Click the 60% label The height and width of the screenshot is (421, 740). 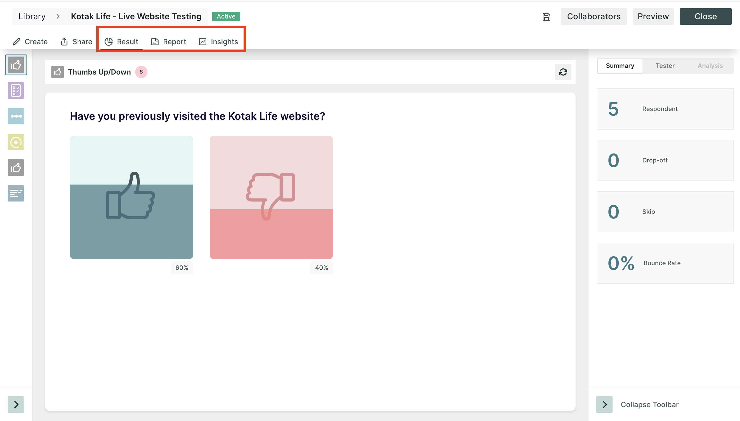(182, 268)
